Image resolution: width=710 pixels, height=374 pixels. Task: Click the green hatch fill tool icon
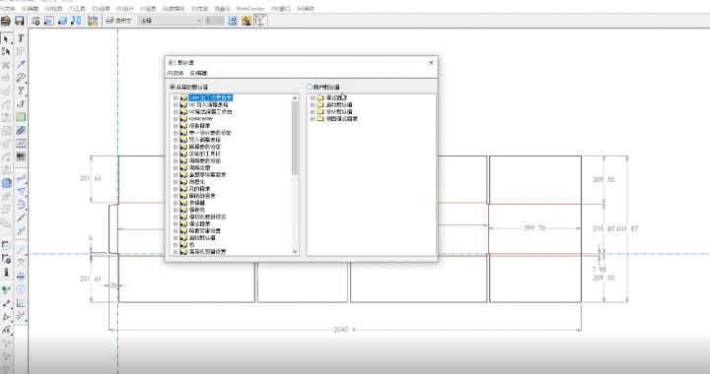click(21, 117)
